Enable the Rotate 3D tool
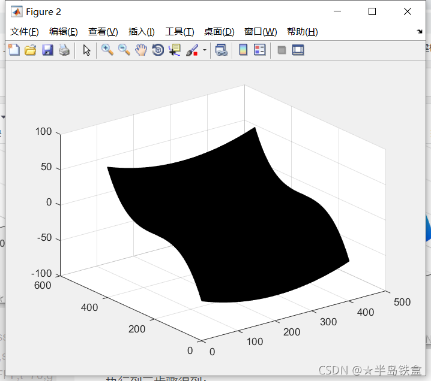 pos(158,50)
